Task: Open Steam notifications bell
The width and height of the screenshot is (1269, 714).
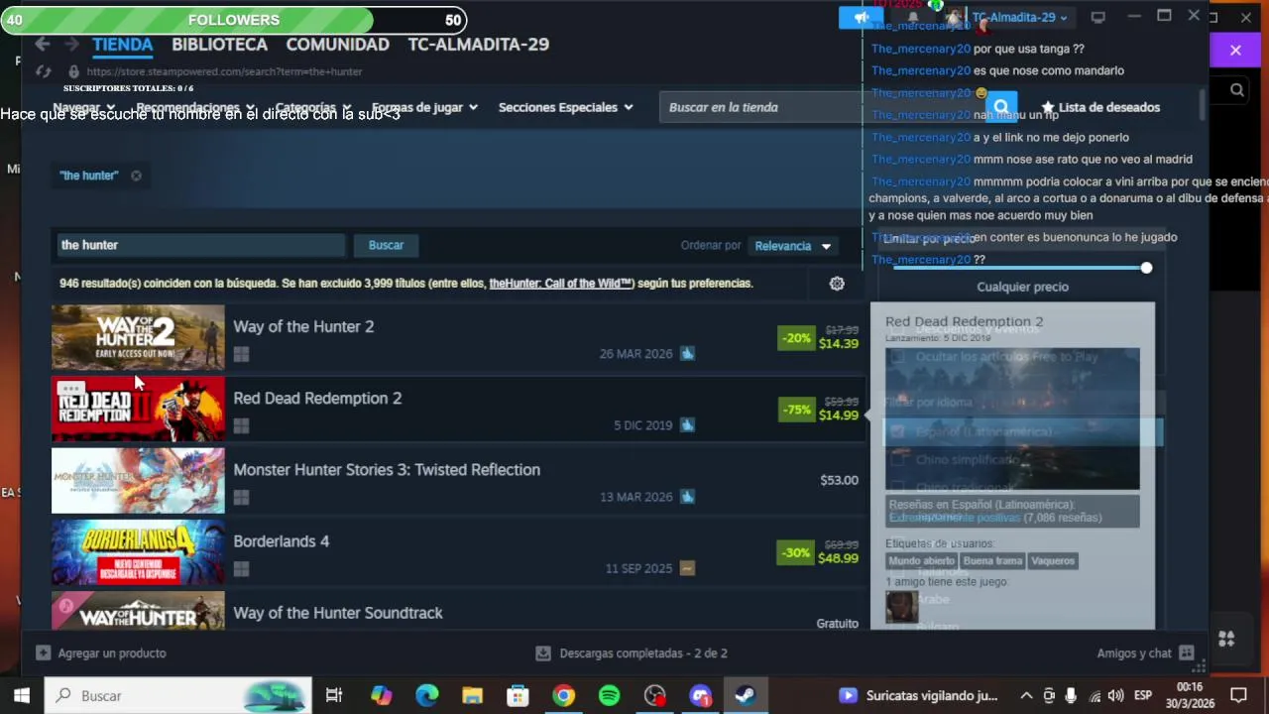Action: (913, 17)
